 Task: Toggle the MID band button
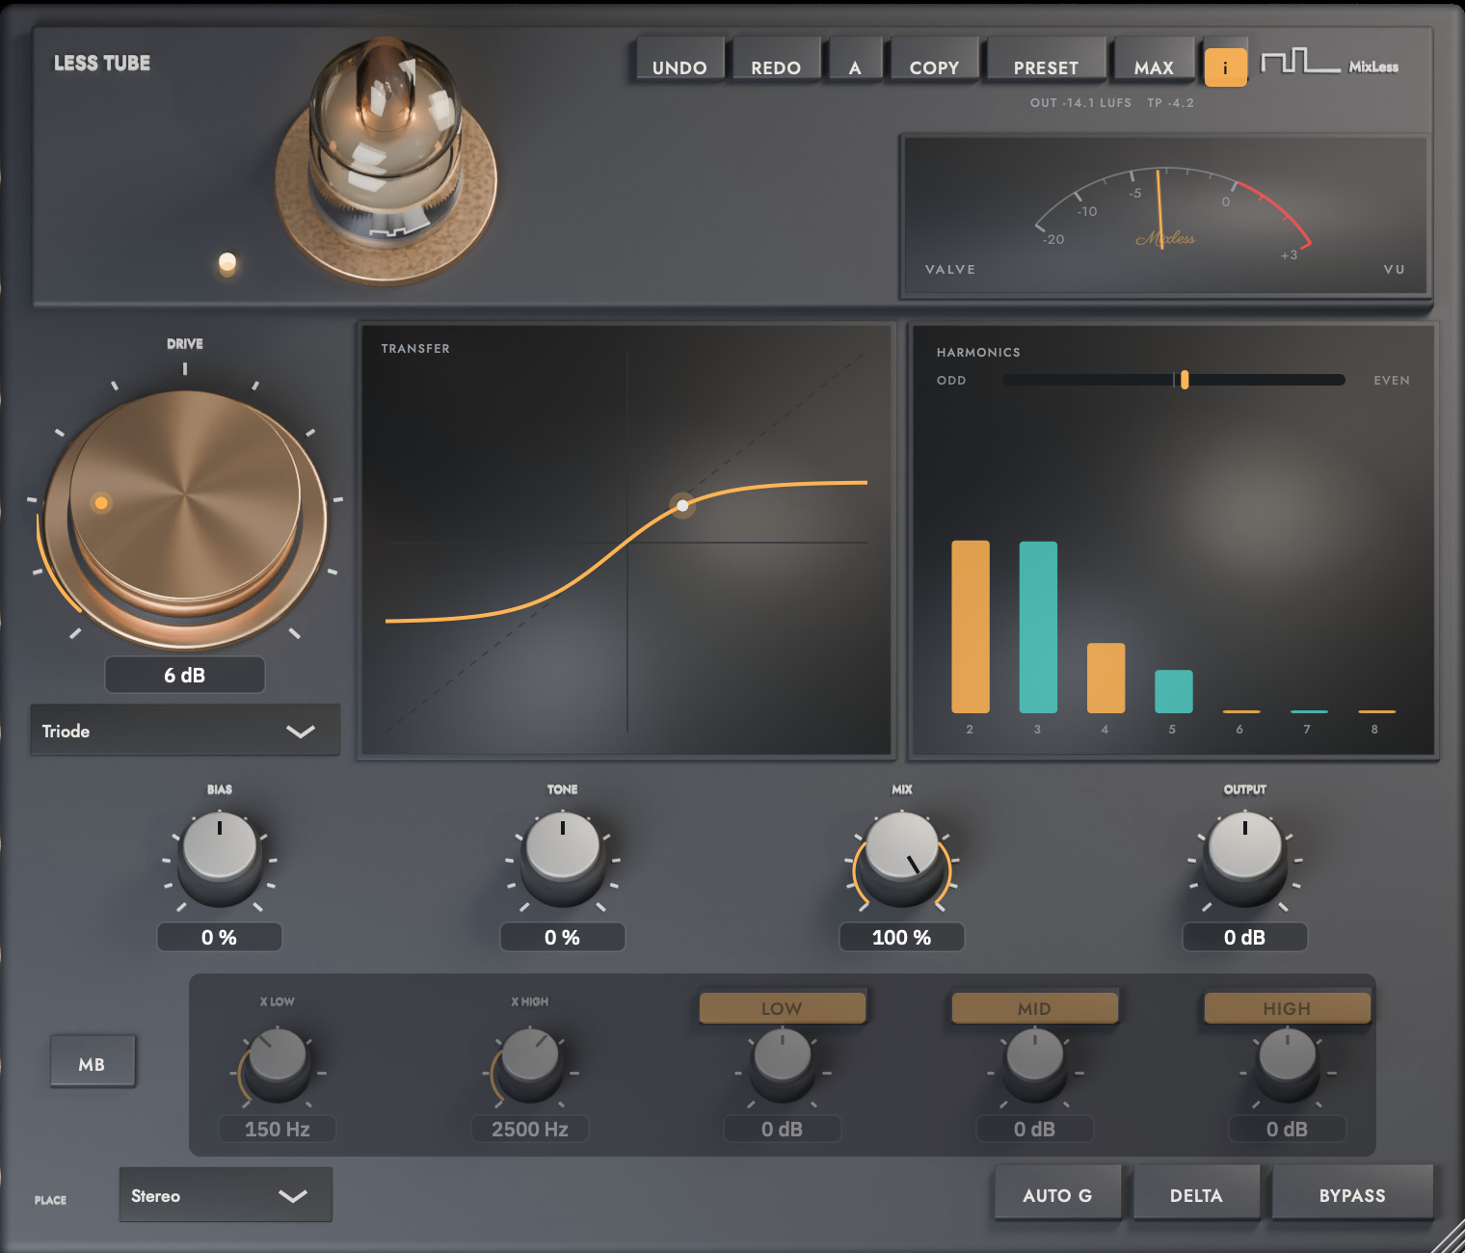pyautogui.click(x=1034, y=1008)
